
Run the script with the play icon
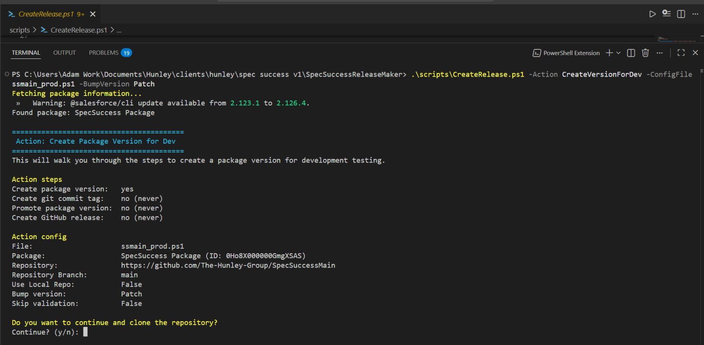pyautogui.click(x=652, y=14)
